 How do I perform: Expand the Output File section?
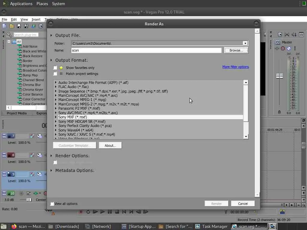point(51,35)
